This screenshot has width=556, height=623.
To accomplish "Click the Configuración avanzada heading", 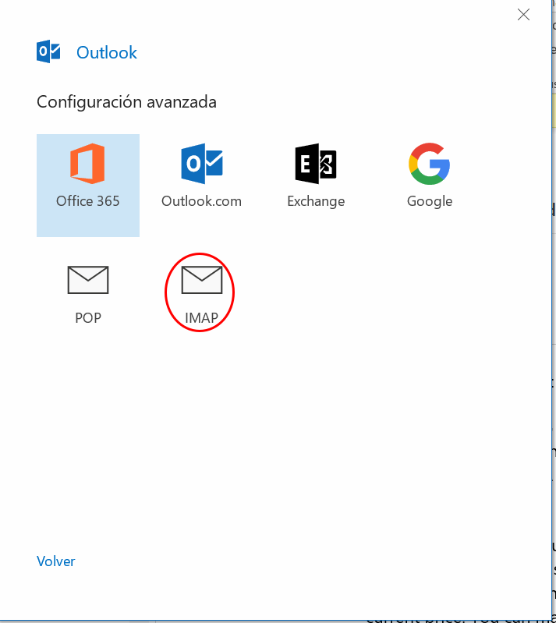I will pos(126,102).
